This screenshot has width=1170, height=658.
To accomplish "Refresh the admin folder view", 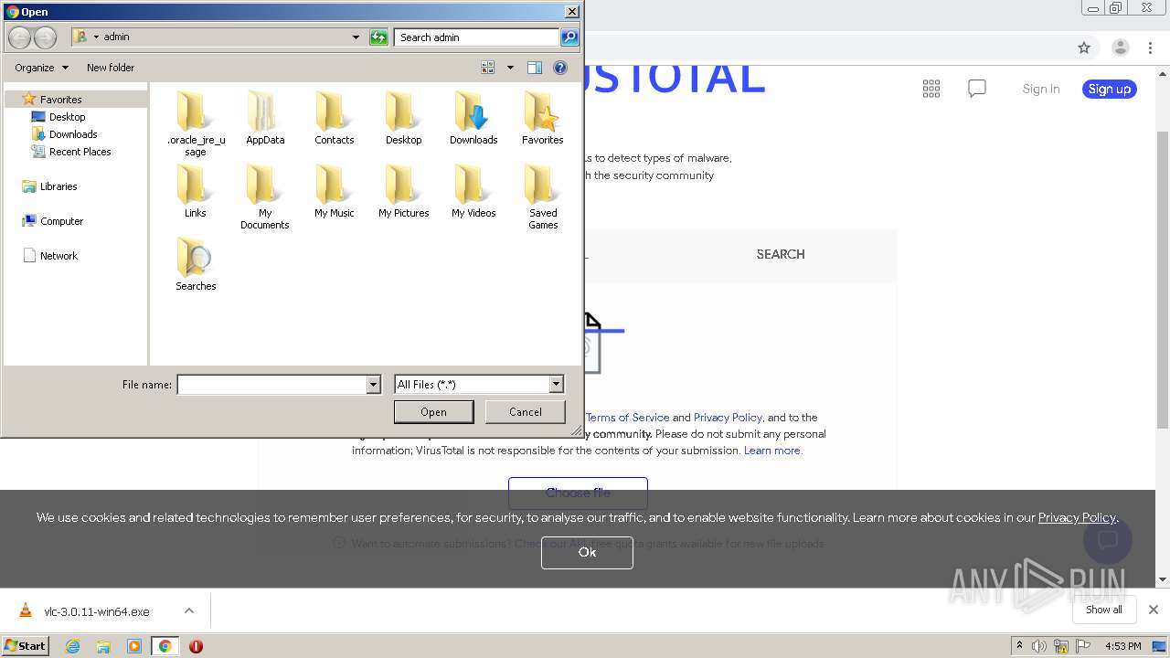I will [378, 37].
